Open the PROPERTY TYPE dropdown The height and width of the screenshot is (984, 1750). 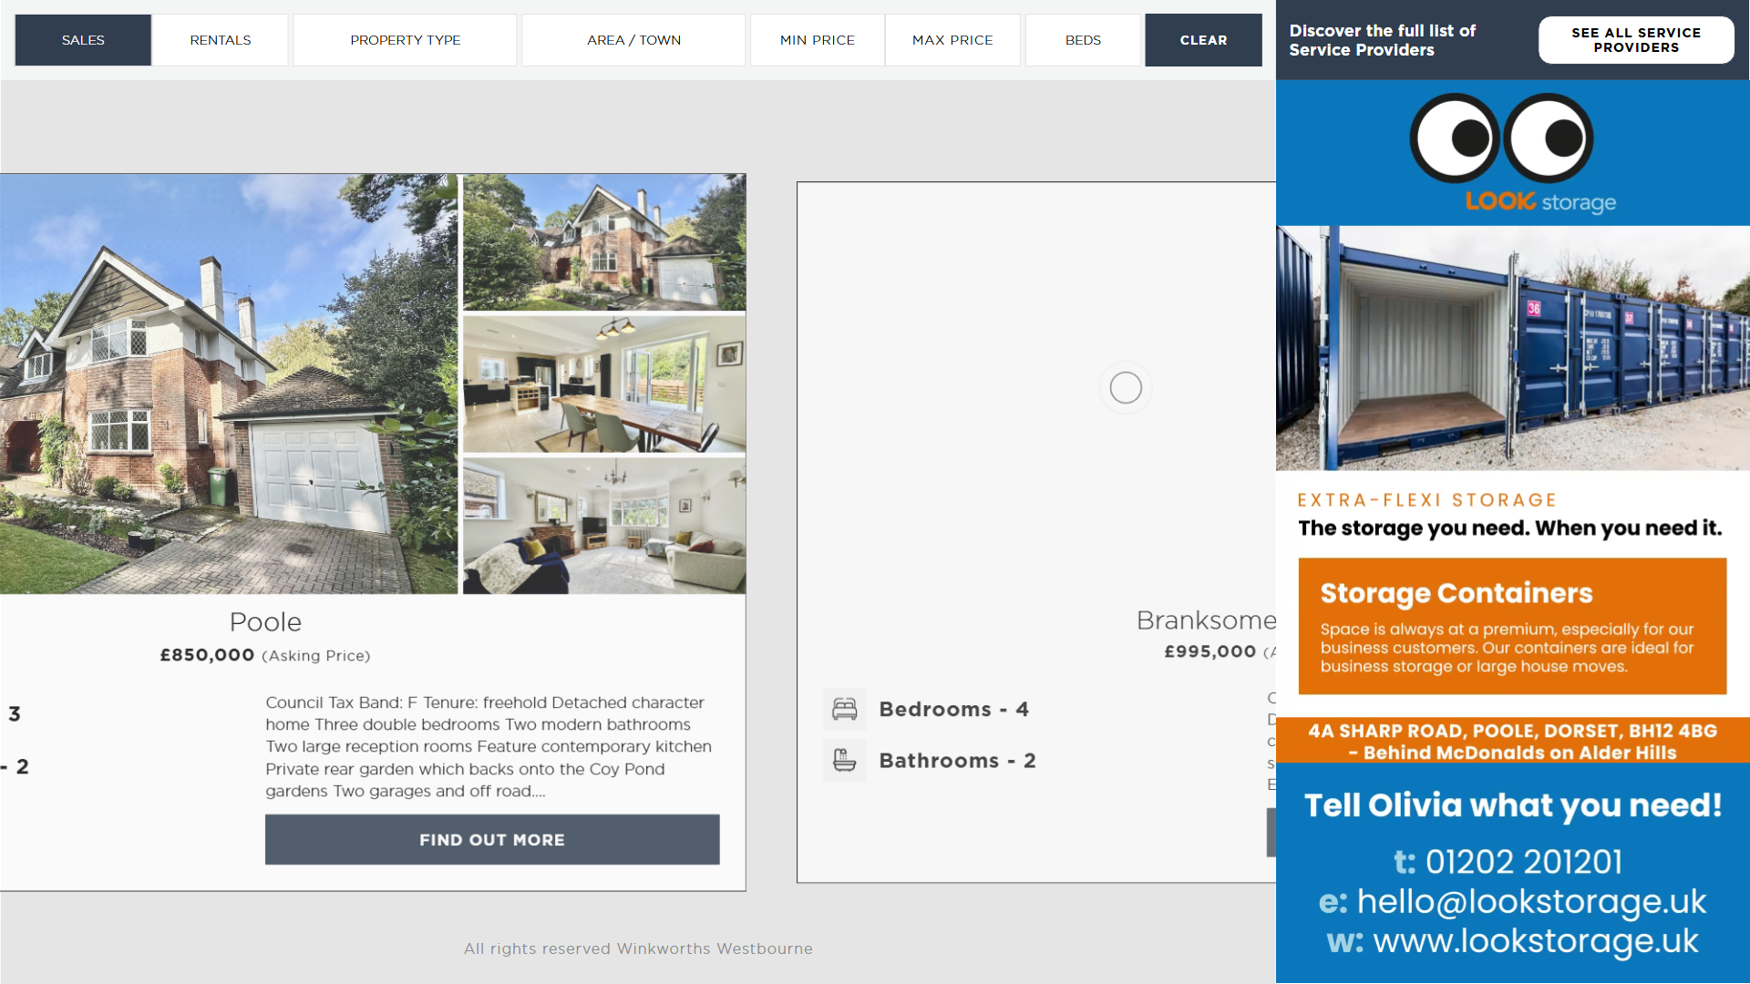(406, 40)
